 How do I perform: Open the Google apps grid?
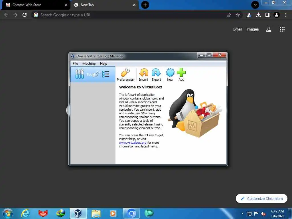(x=282, y=29)
